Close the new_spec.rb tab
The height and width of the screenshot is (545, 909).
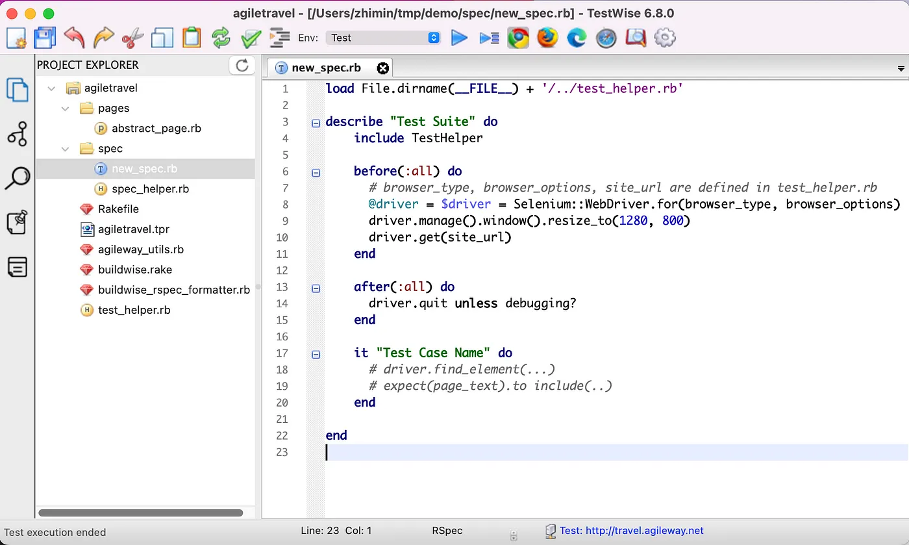click(383, 68)
